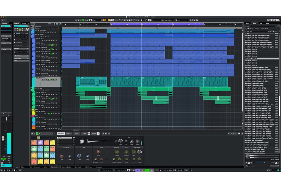Open the Touch automation mode dropdown
Image resolution: width=281 pixels, height=188 pixels.
(96, 20)
